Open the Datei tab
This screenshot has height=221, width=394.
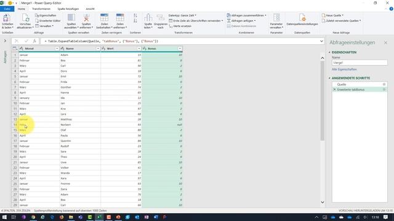[x=7, y=9]
